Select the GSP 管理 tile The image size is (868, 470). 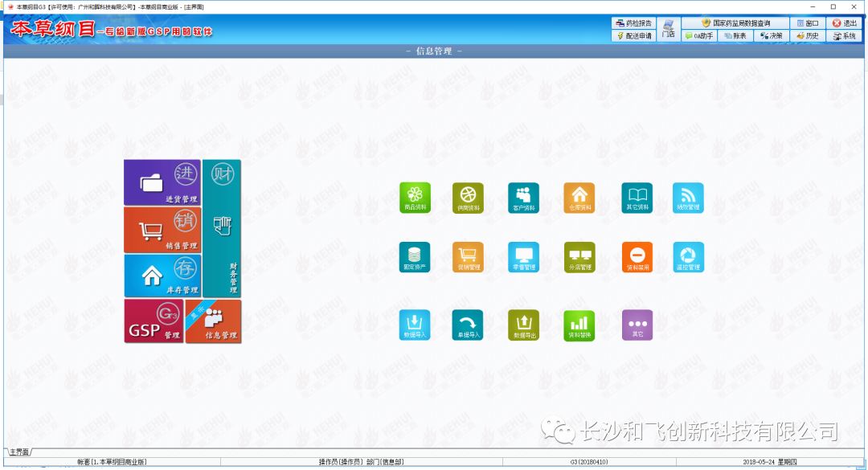pyautogui.click(x=154, y=321)
